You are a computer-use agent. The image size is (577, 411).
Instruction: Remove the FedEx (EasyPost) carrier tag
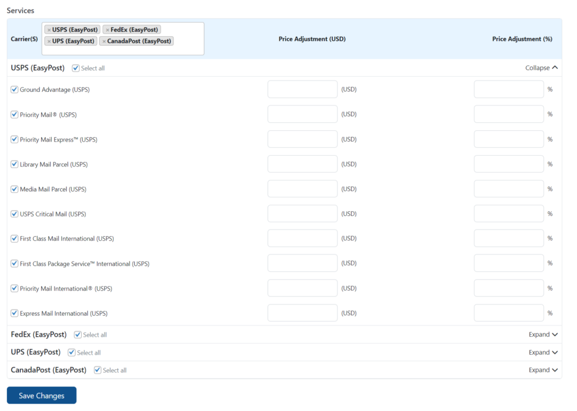[108, 30]
